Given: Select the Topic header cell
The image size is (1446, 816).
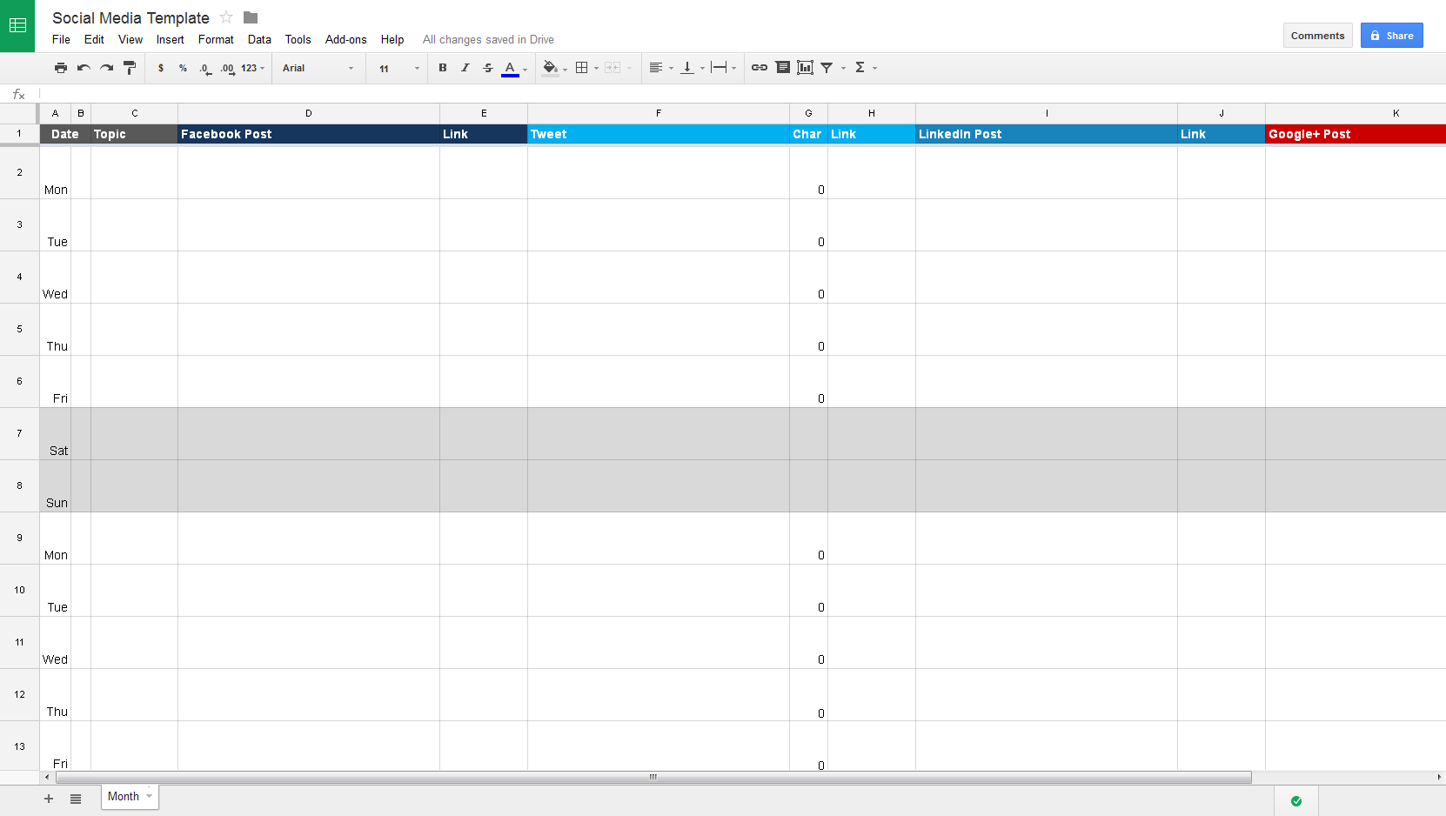Looking at the screenshot, I should coord(134,134).
